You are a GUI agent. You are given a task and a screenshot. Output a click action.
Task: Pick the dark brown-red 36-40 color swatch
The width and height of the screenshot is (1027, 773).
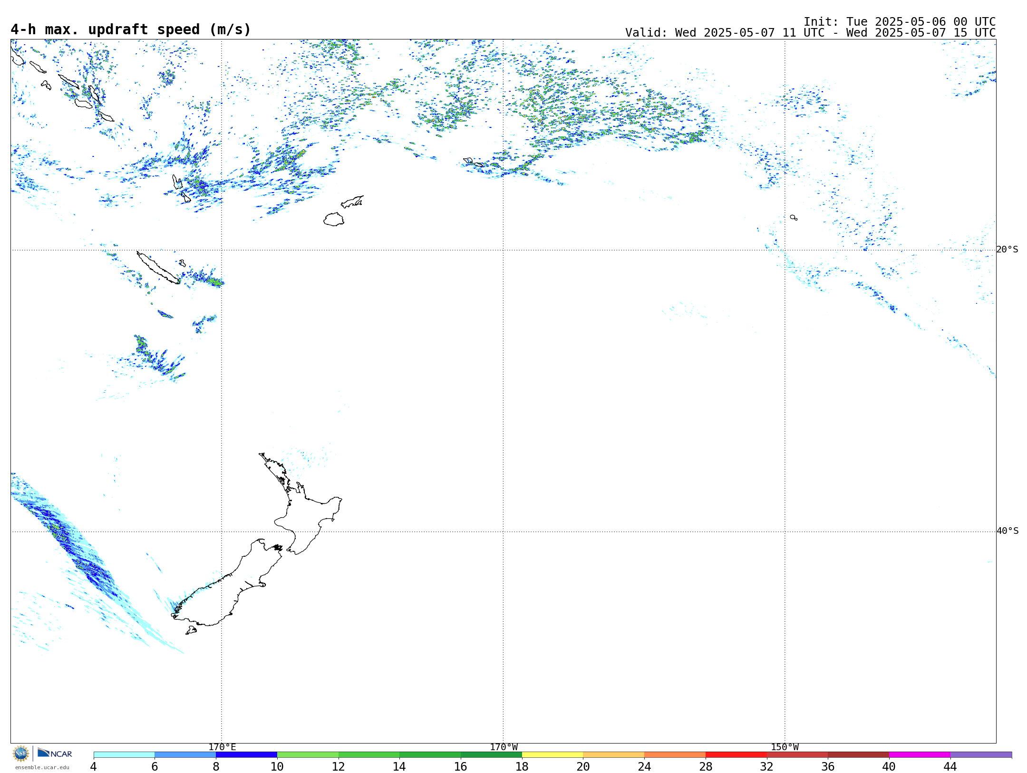point(859,755)
